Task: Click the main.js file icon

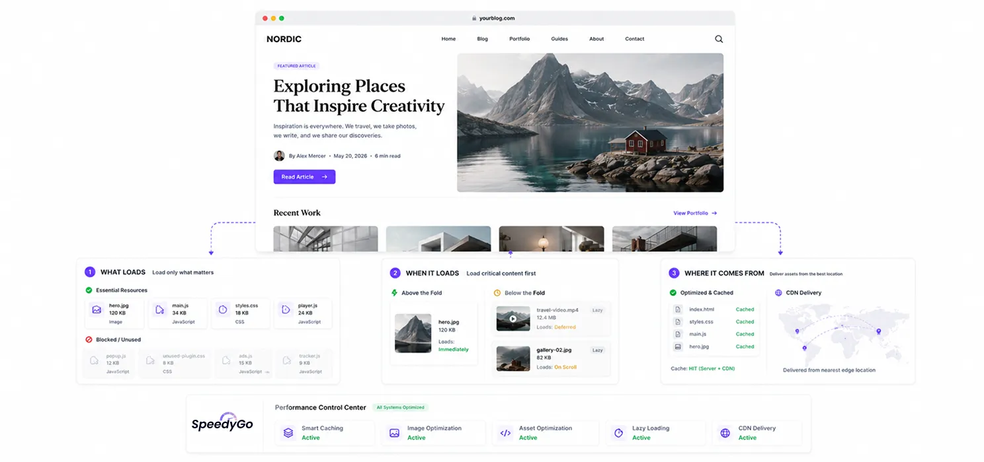Action: click(159, 310)
